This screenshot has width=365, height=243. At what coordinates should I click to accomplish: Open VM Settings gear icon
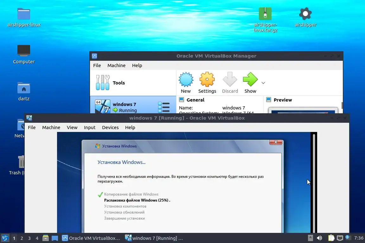click(207, 79)
